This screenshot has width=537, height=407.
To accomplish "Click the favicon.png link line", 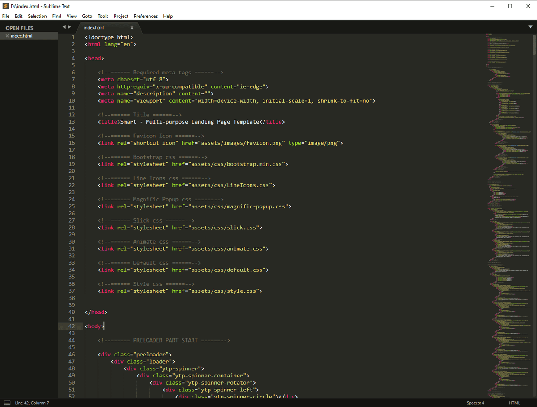I will (x=220, y=143).
